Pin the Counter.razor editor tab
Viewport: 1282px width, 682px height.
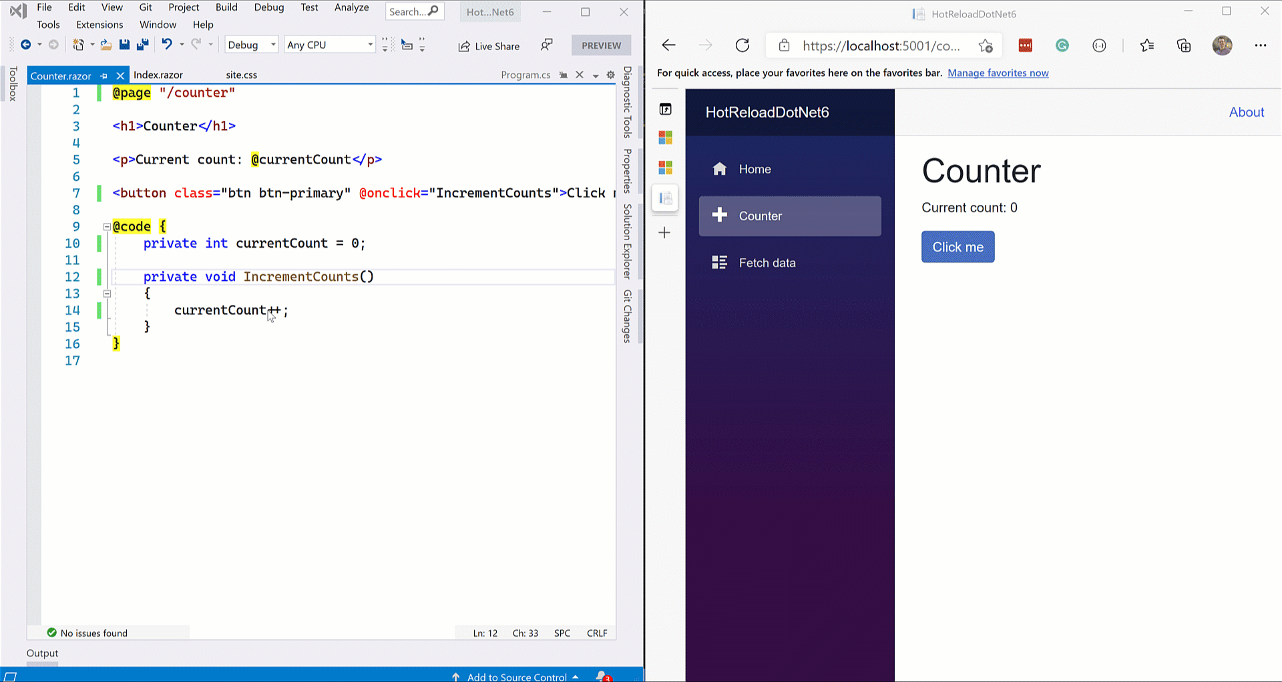(x=104, y=75)
